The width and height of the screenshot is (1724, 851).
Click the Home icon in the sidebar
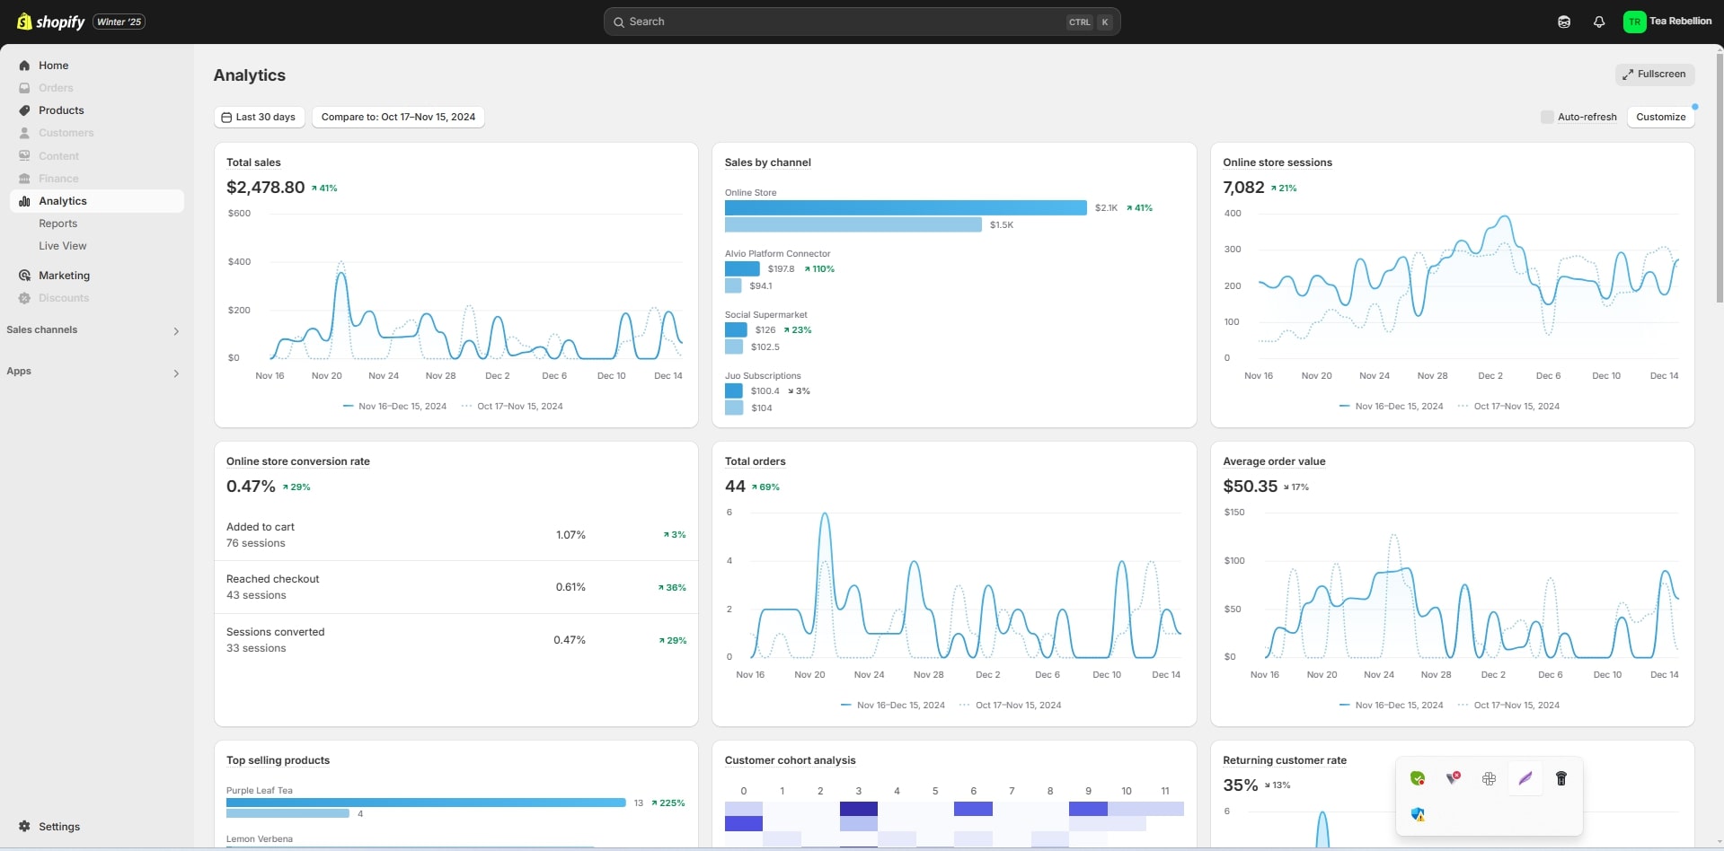pyautogui.click(x=24, y=66)
